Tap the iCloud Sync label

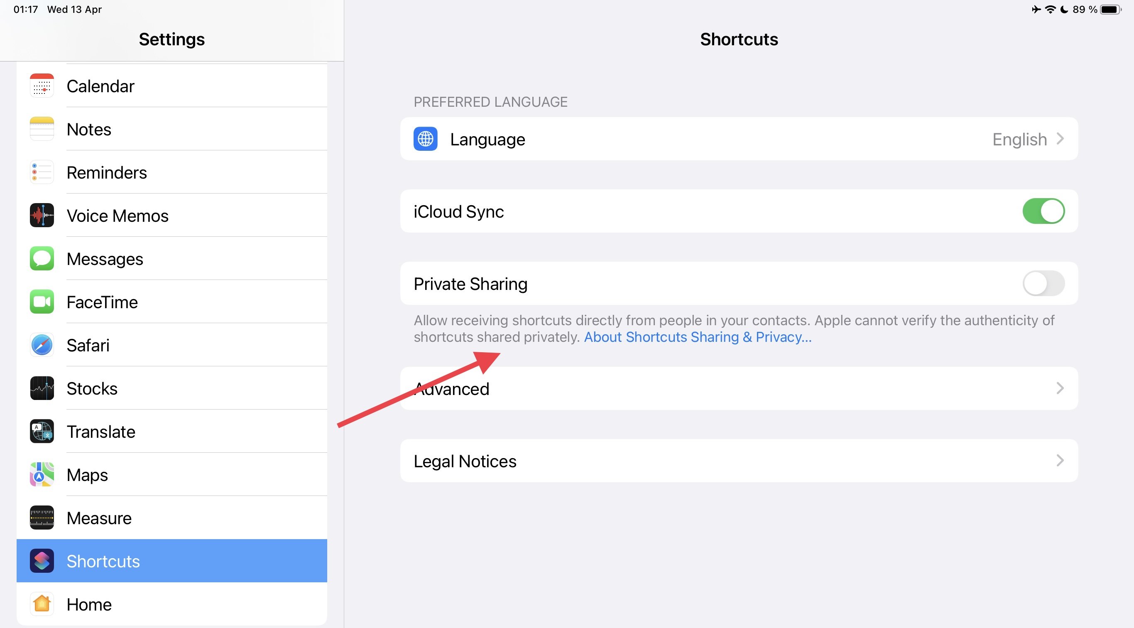(x=458, y=211)
